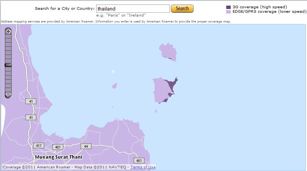Click the topmost notch of zoom track
This screenshot has width=307, height=171.
[8, 37]
